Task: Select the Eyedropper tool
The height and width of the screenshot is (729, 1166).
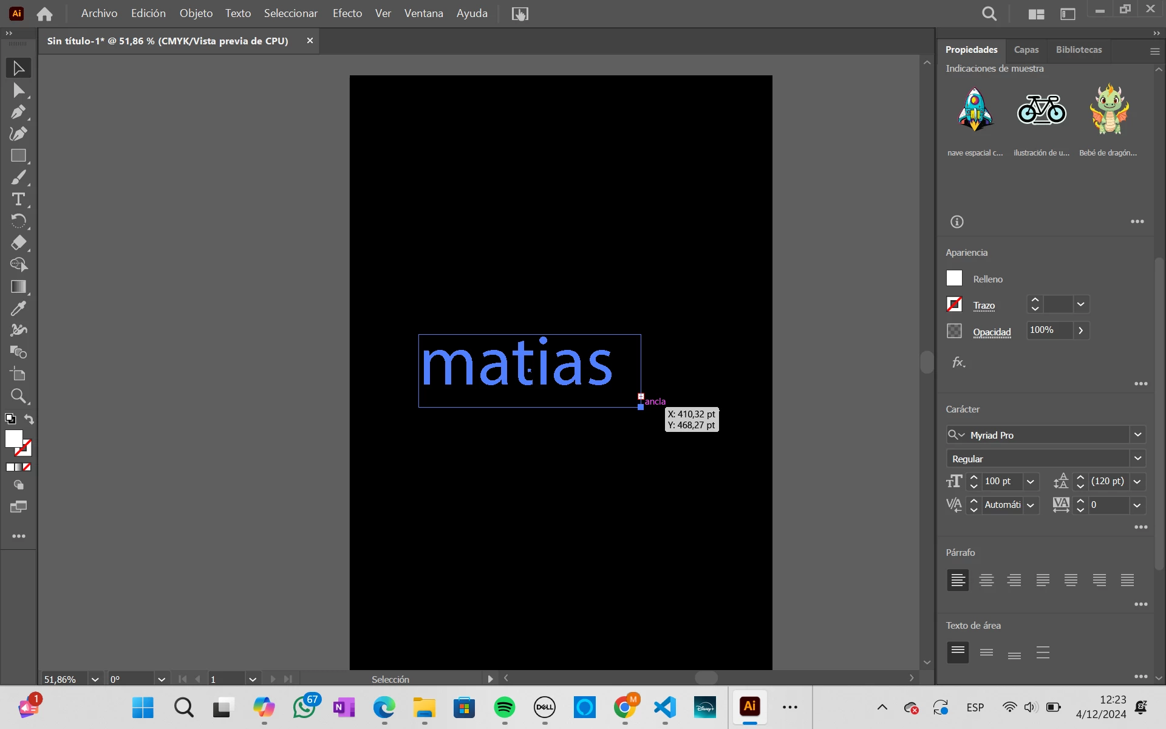Action: point(18,309)
